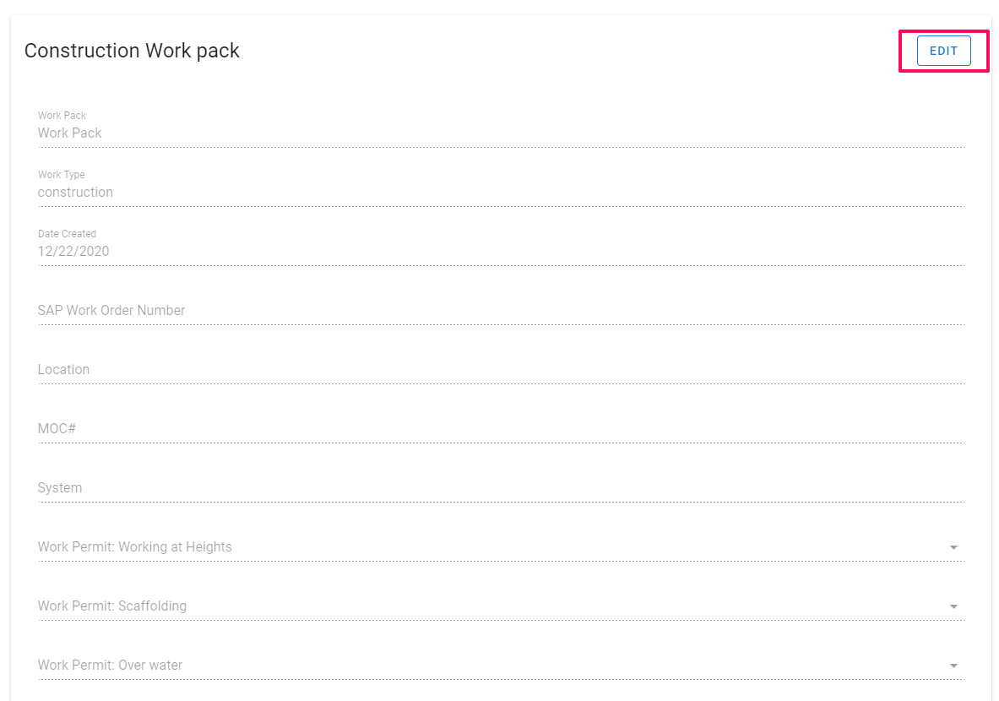This screenshot has width=999, height=701.
Task: Click the Scaffolding dropdown arrow icon
Action: 953,607
